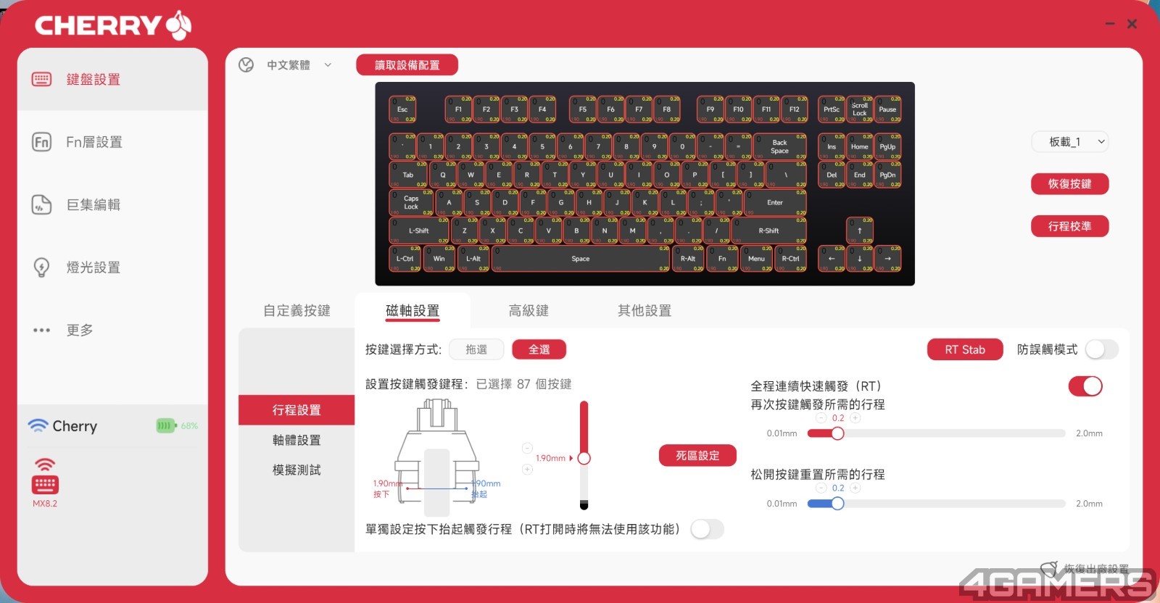Viewport: 1160px width, 603px height.
Task: Click the RT re-trigger travel slider handle
Action: pyautogui.click(x=837, y=433)
